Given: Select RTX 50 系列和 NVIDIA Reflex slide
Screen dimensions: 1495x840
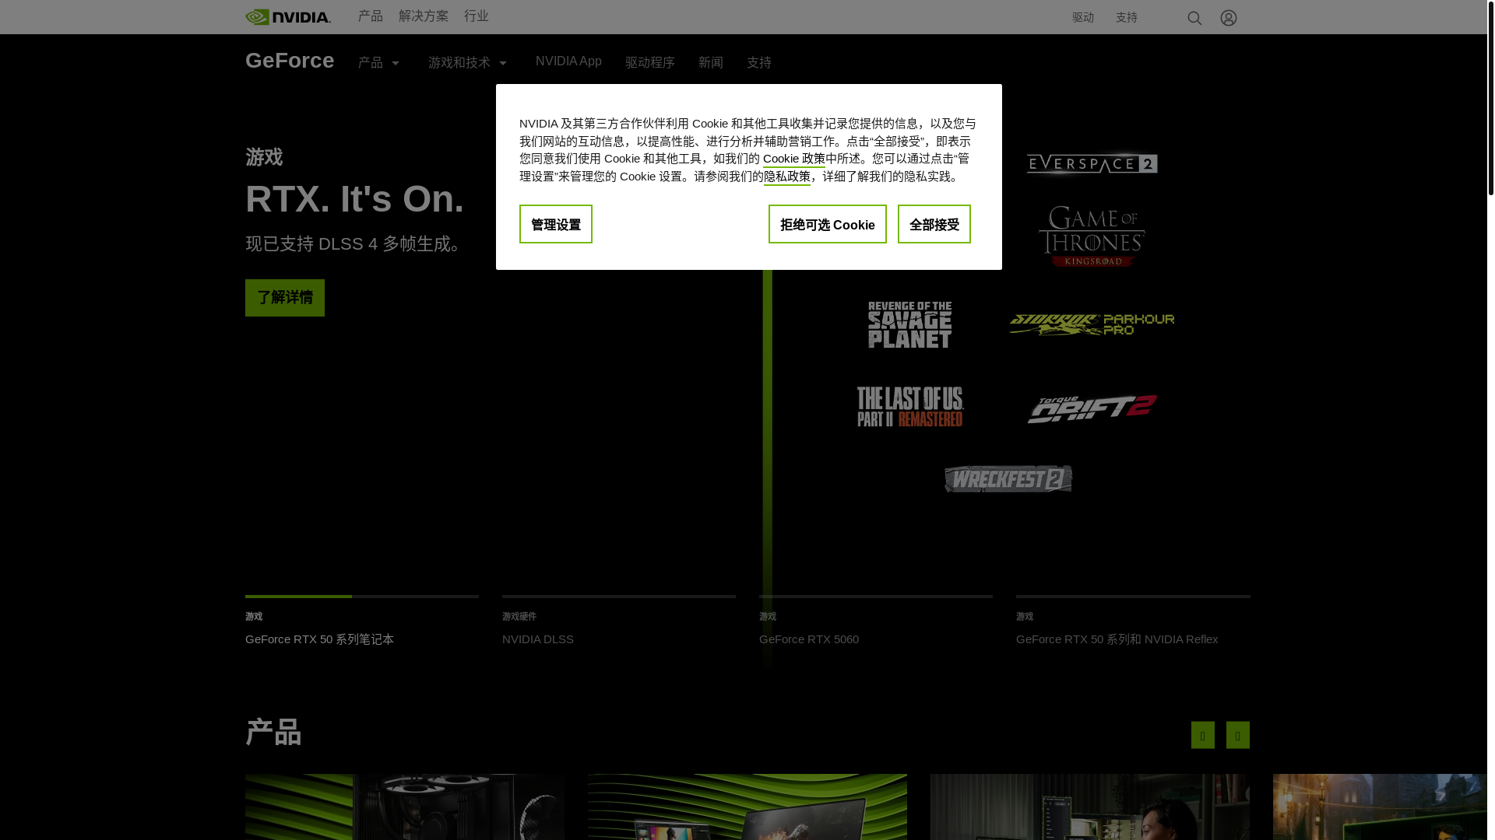Looking at the screenshot, I should [1117, 639].
